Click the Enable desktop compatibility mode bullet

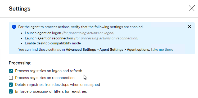[x=53, y=43]
